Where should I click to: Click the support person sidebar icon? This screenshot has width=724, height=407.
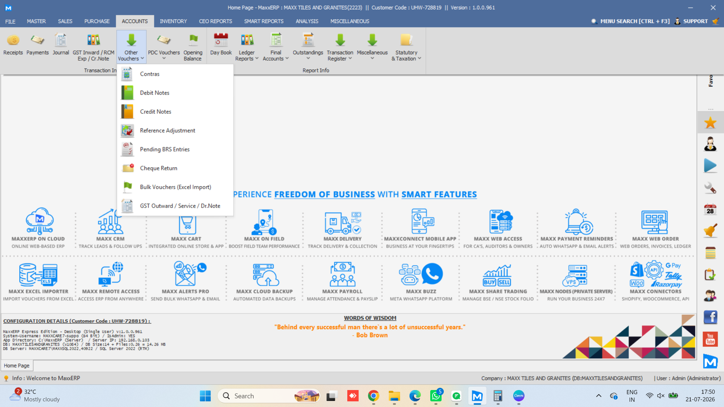coord(710,144)
